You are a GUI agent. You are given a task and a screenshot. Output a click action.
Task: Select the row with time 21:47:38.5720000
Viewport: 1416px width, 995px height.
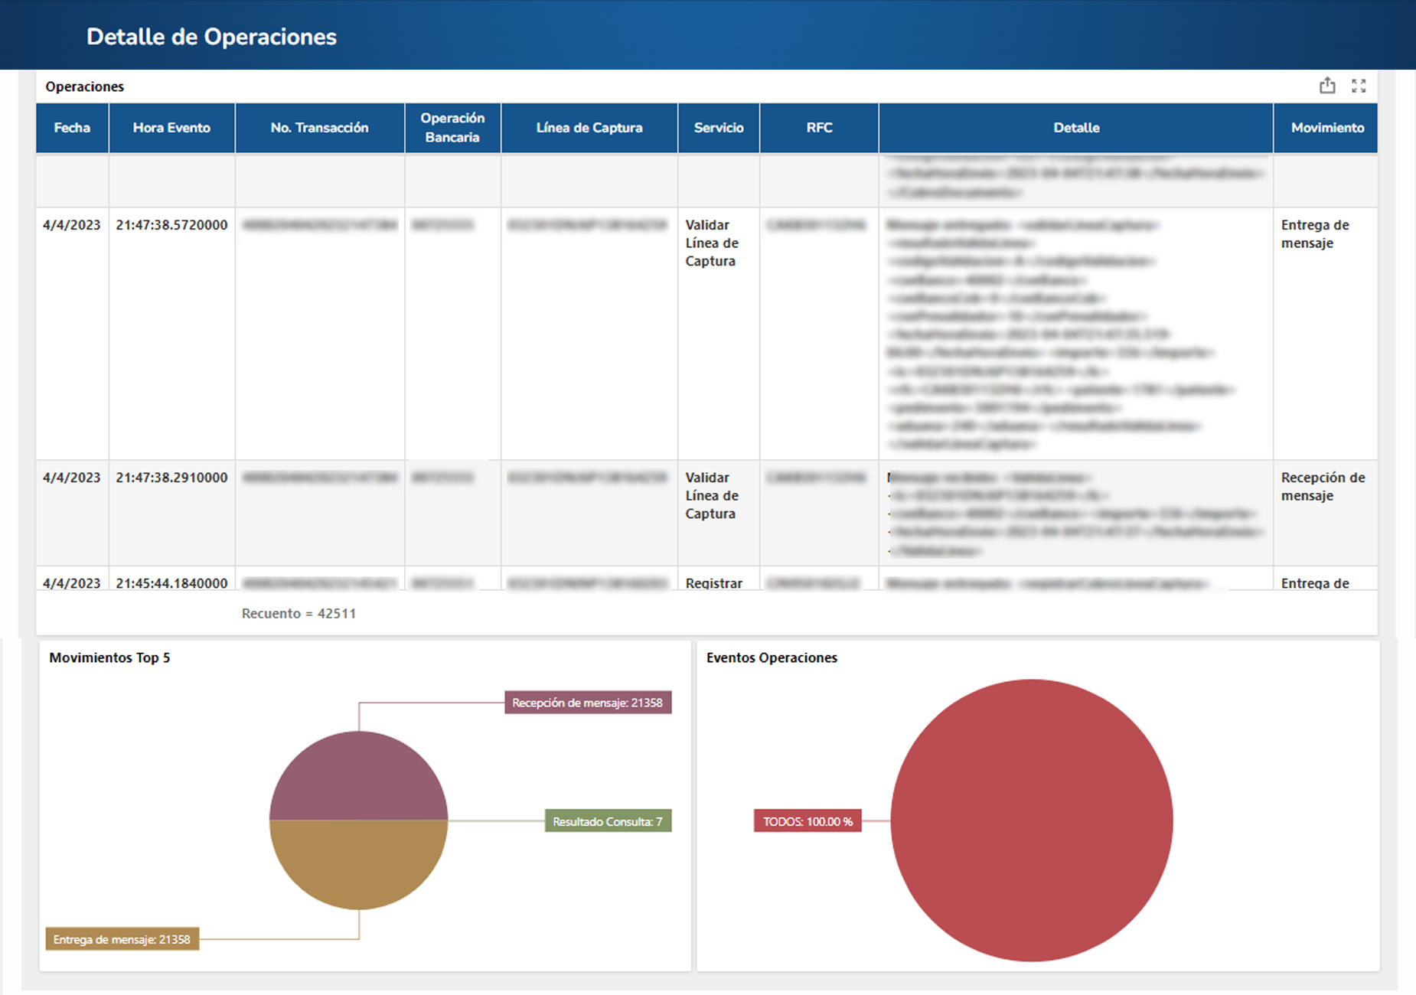171,225
